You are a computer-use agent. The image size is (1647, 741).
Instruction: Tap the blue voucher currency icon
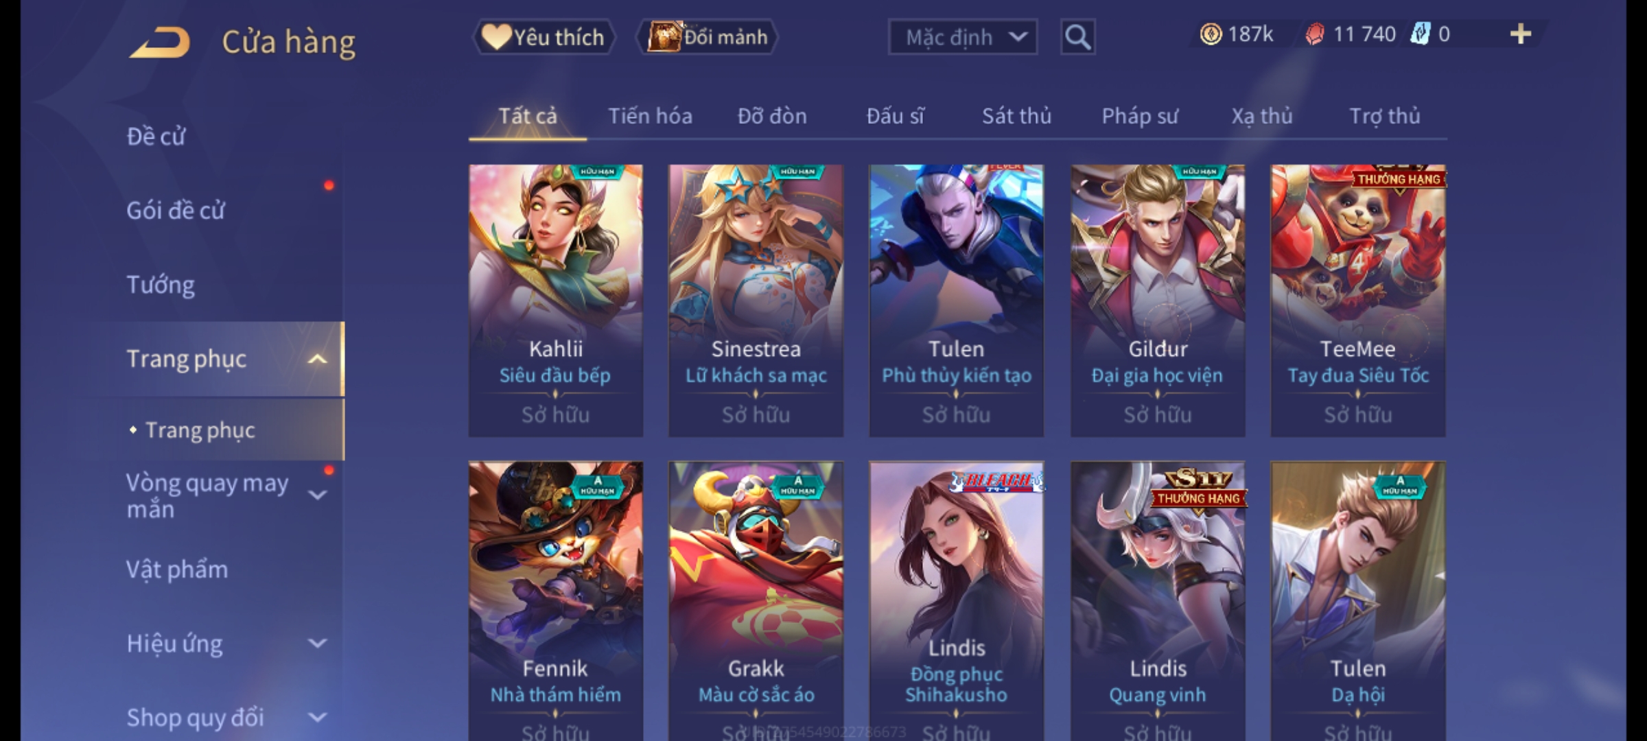pyautogui.click(x=1419, y=34)
